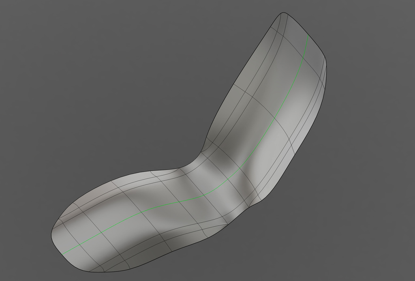Click the rounded lower-left end of the surface
The height and width of the screenshot is (281, 415).
(x=52, y=235)
